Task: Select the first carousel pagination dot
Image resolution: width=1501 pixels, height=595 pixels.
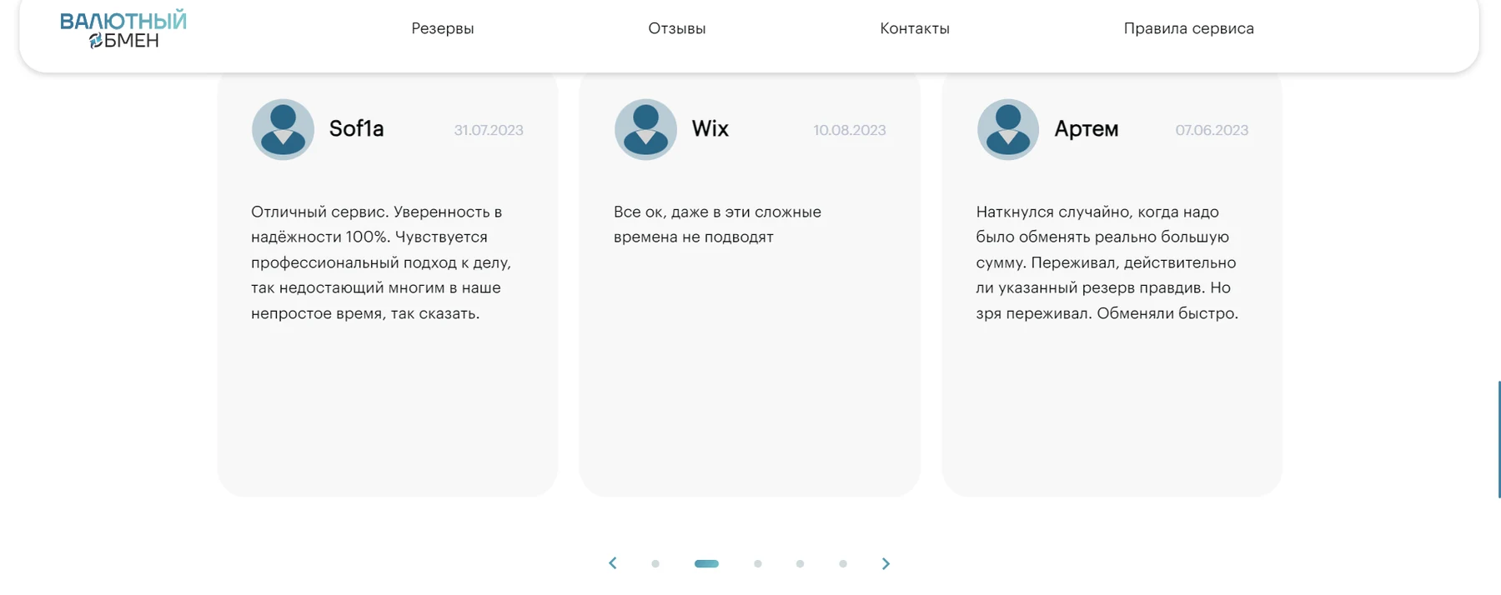Action: coord(655,564)
